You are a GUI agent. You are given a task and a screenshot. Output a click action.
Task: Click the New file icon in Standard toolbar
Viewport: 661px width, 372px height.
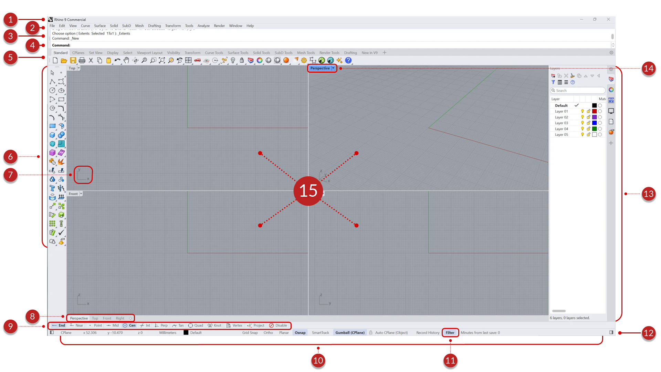click(x=55, y=61)
